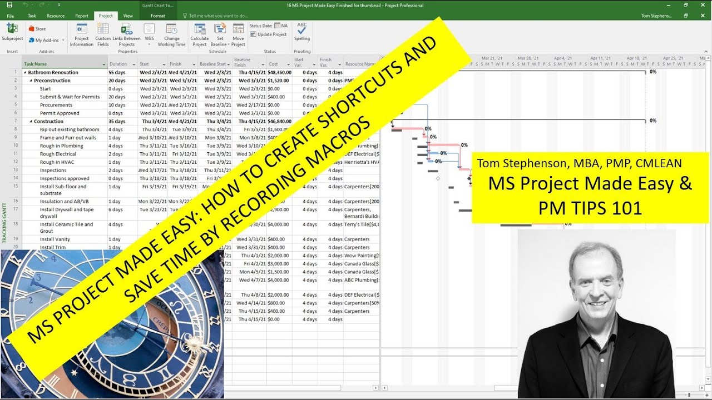The height and width of the screenshot is (400, 712).
Task: Open Custom Fields
Action: coord(103,35)
